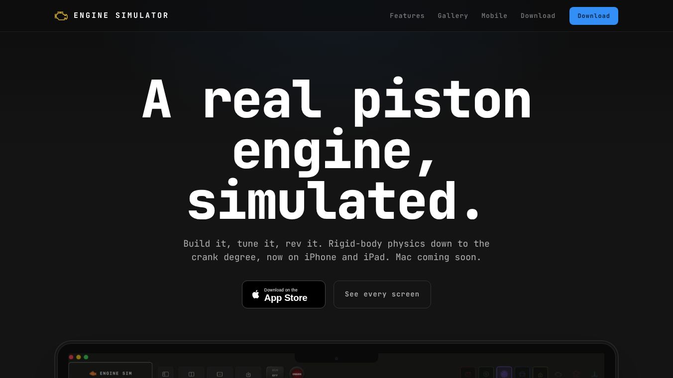Click the minus-panel icon in preview toolbar
Viewport: 673px width, 378px height.
click(x=220, y=374)
